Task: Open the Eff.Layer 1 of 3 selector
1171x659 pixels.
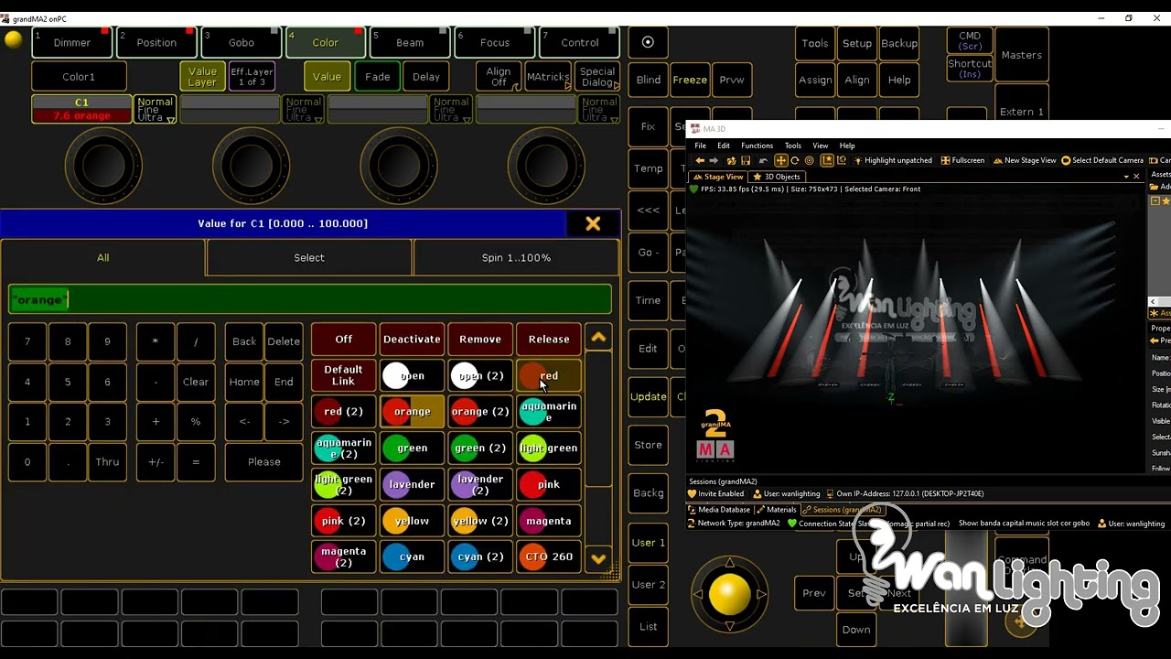Action: click(x=252, y=77)
